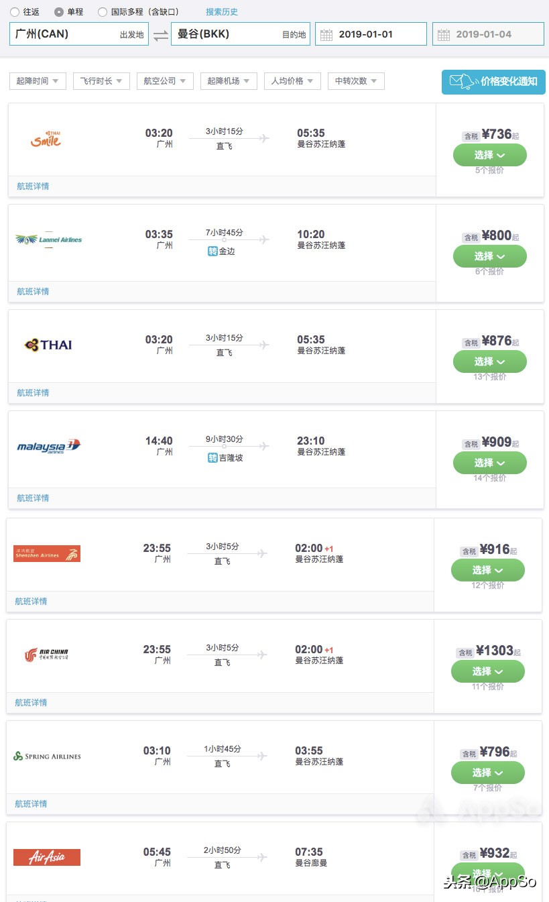Image resolution: width=549 pixels, height=902 pixels.
Task: Expand the 选择 dropdown on the ¥736 flight
Action: pyautogui.click(x=487, y=155)
